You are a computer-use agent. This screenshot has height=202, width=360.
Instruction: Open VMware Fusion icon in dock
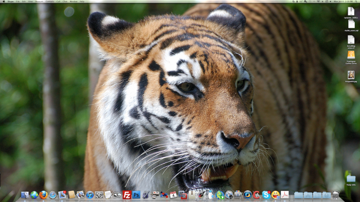[x=183, y=195]
